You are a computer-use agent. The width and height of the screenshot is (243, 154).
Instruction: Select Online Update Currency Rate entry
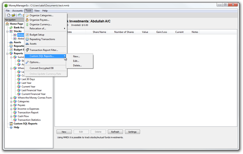click(x=46, y=74)
